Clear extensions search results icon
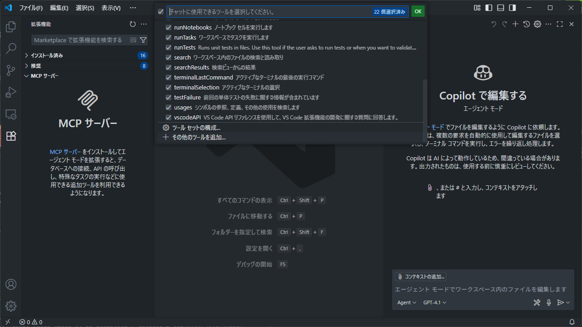The height and width of the screenshot is (327, 582). [133, 40]
